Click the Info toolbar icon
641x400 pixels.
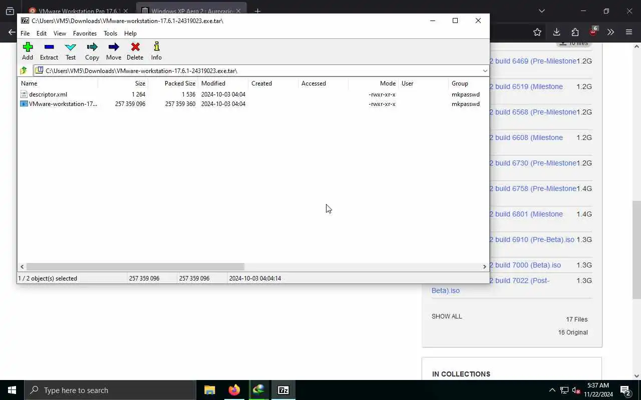156,51
